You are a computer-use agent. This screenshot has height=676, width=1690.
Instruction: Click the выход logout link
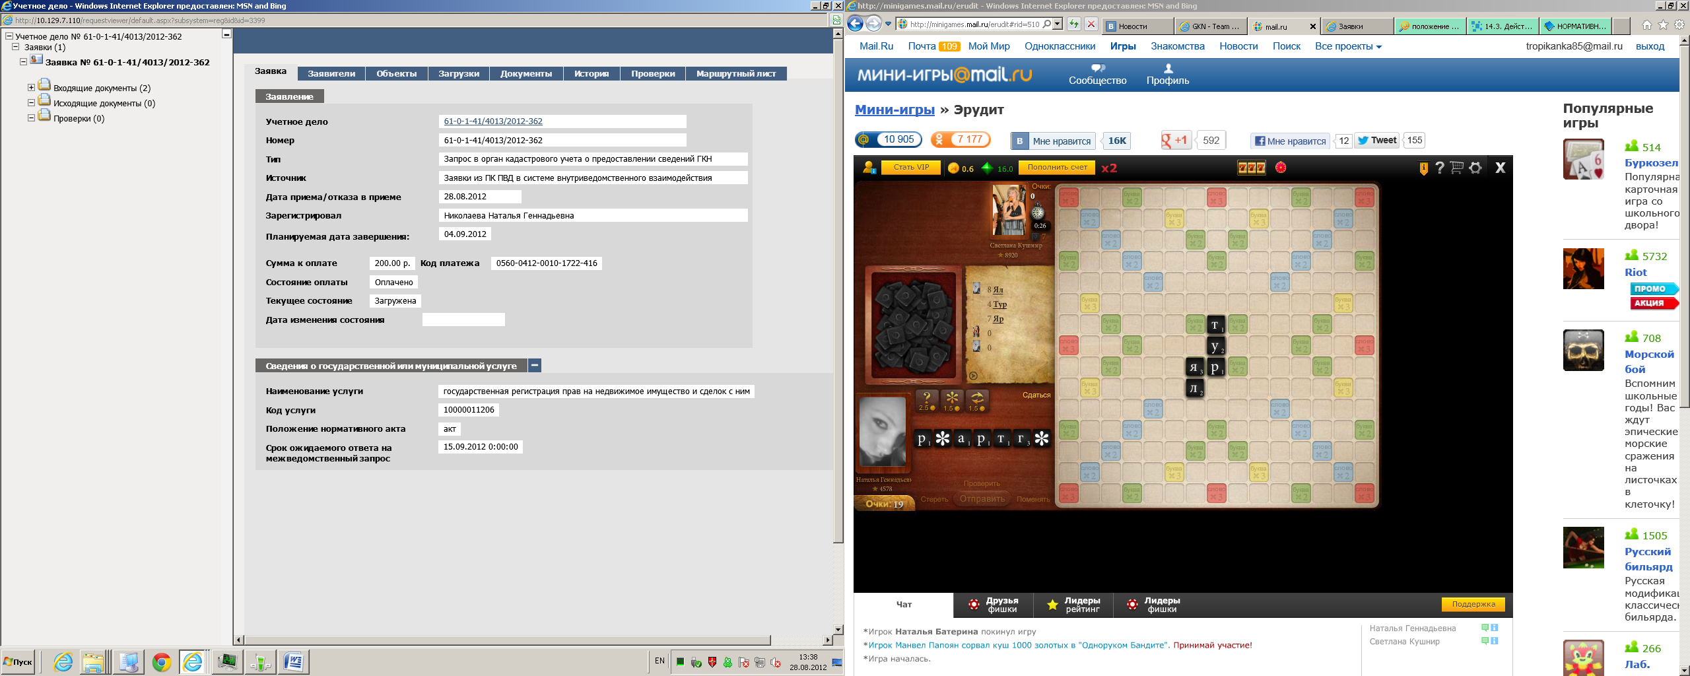1650,46
